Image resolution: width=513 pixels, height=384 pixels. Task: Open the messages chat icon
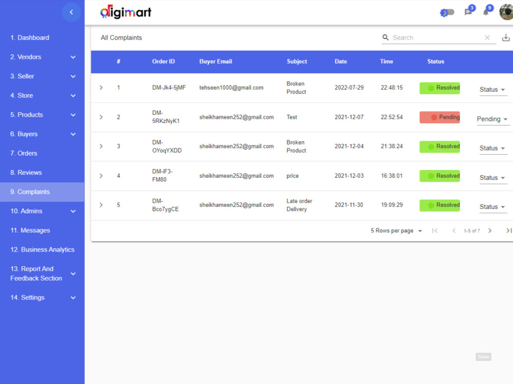[x=468, y=12]
